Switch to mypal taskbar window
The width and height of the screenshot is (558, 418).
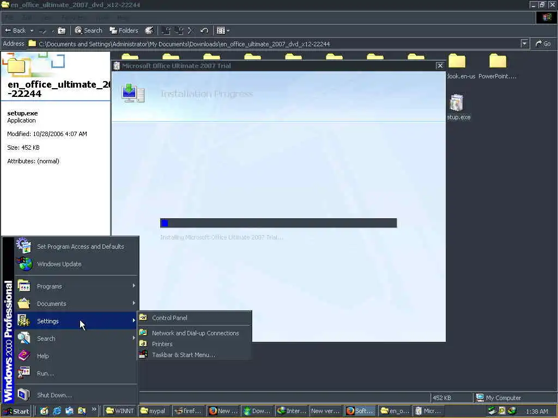coord(154,411)
